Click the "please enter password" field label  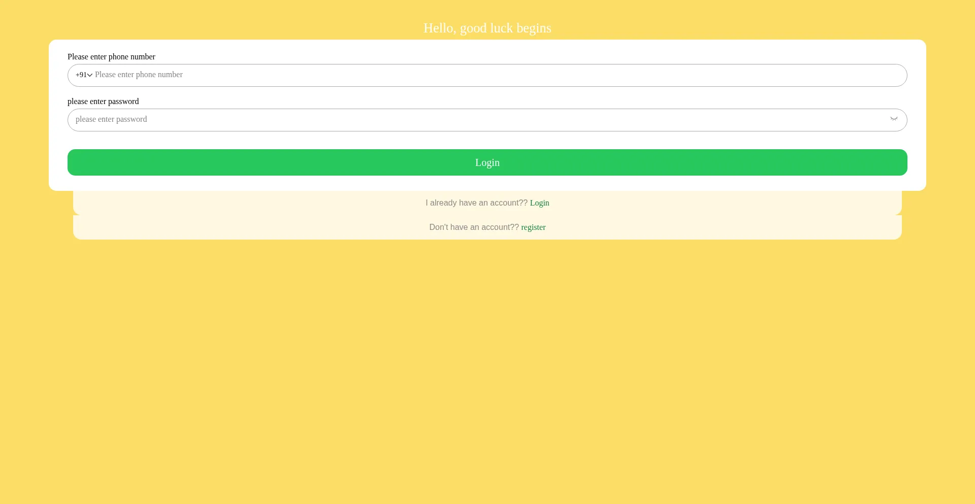point(103,102)
